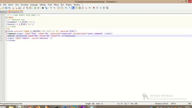
Task: Click the submit input 'execute' code line
Action: (30, 38)
